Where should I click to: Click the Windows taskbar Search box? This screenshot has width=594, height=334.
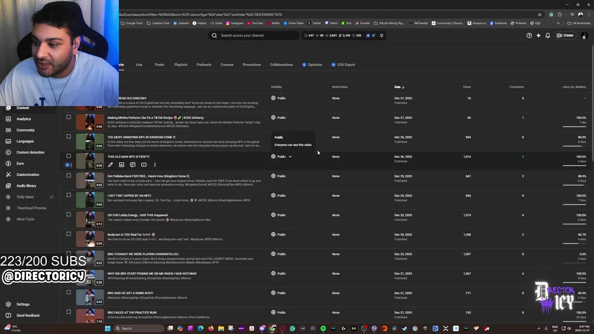click(x=139, y=328)
